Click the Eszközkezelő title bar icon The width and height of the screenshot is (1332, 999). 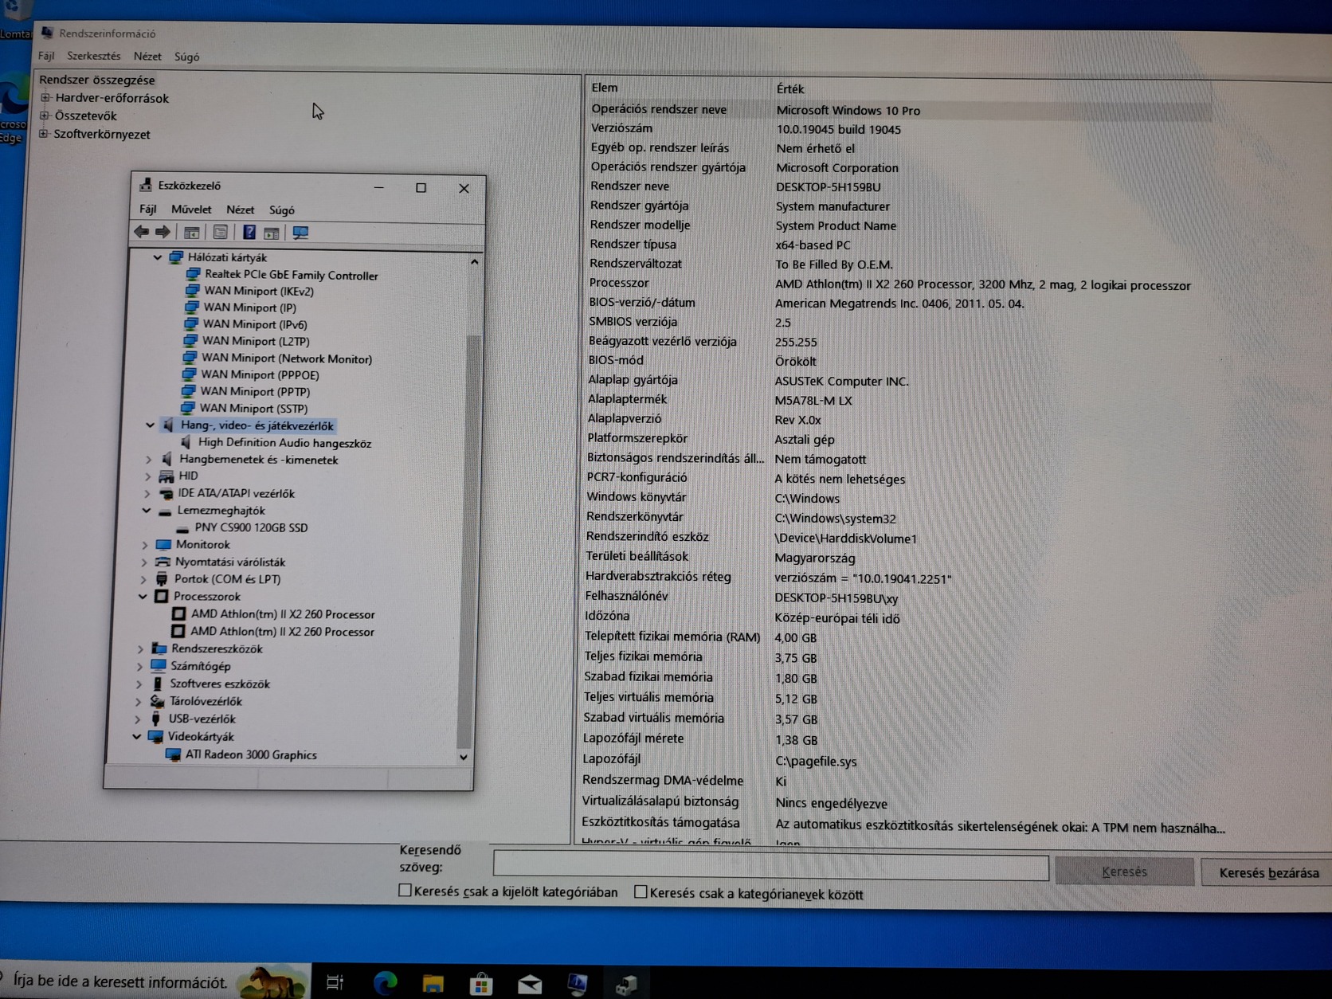[x=145, y=185]
